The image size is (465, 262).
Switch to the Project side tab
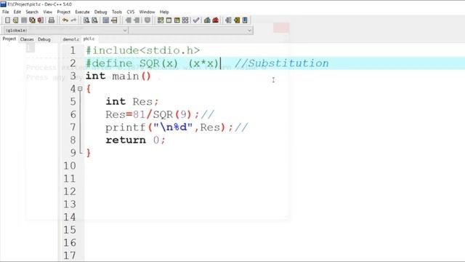pyautogui.click(x=9, y=39)
